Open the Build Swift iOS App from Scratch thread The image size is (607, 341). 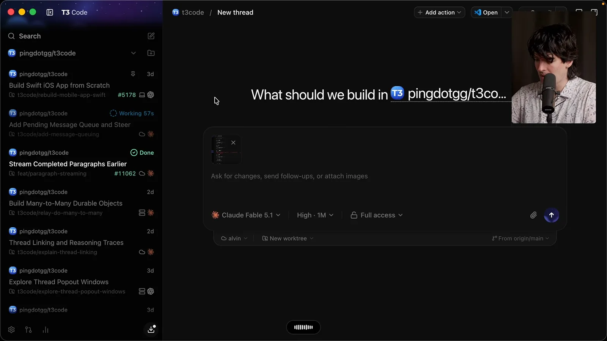82,84
